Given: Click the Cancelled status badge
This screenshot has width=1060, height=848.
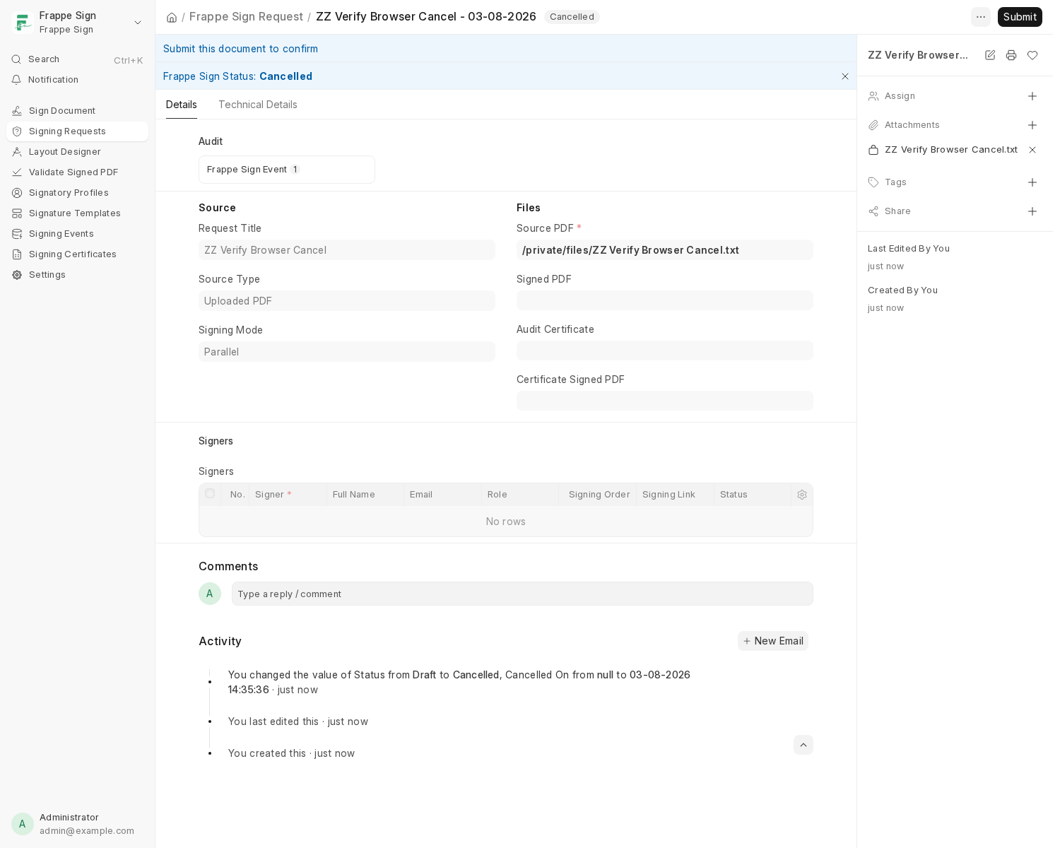Looking at the screenshot, I should point(572,17).
